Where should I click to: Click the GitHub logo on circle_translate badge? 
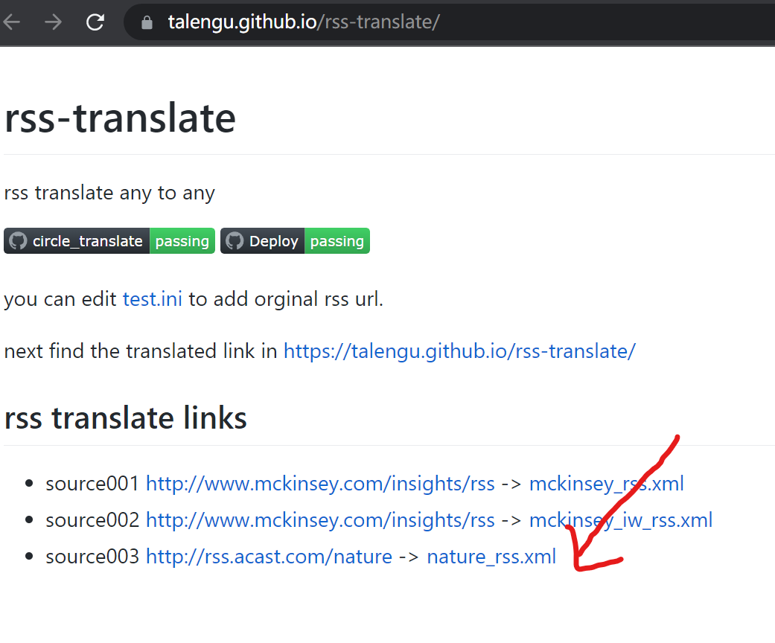(19, 241)
